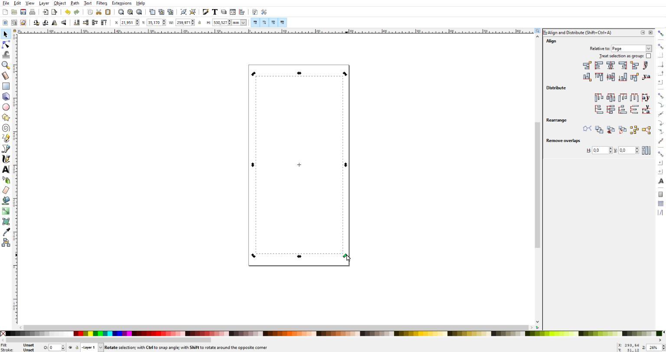Pick the red palette swatch
Viewport: 666px width, 352px height.
coord(81,334)
